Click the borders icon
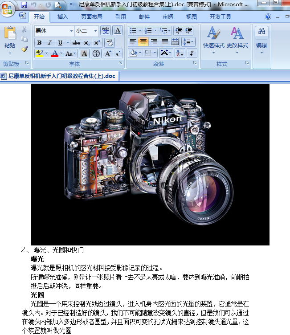Screen dimensions: 290x335 [x=148, y=53]
